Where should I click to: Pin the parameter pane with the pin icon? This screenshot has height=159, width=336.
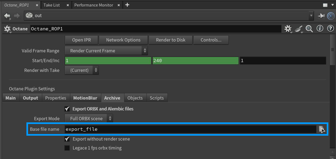321,16
